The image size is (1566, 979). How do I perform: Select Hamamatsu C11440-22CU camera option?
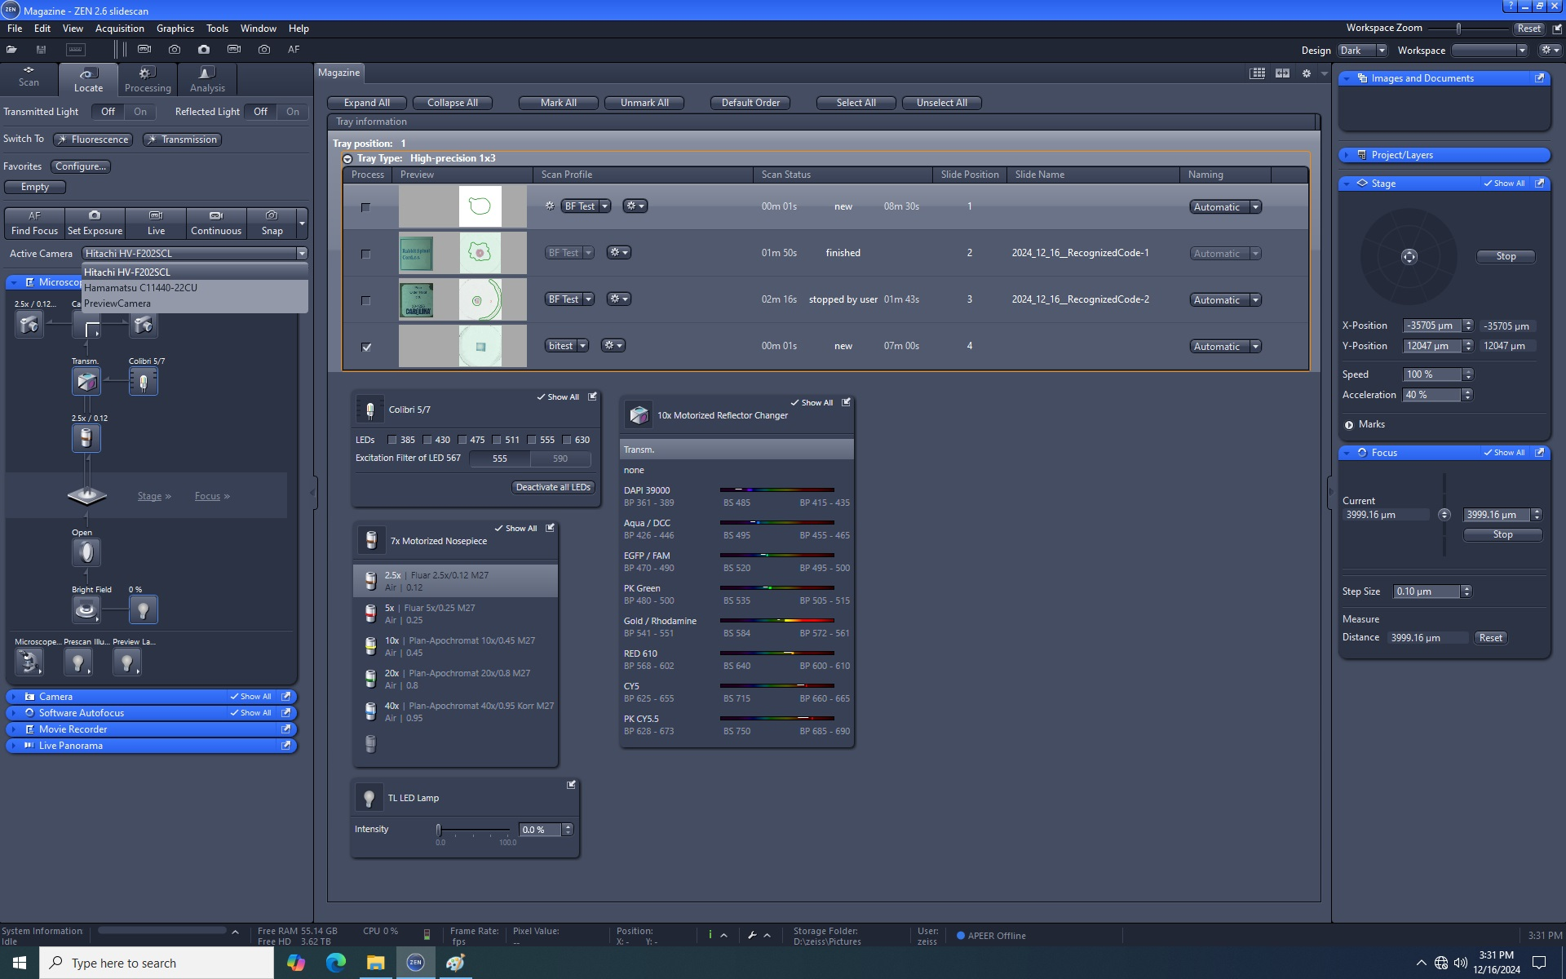(x=194, y=288)
